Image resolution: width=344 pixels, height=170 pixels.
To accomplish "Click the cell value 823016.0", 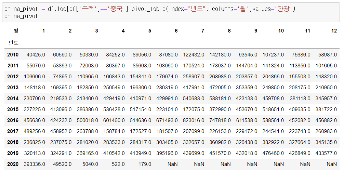I will point(194,120).
